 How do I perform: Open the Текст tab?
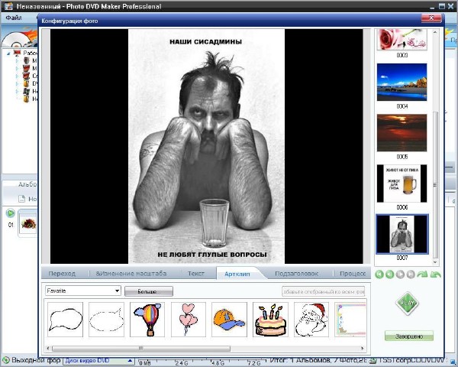[196, 274]
